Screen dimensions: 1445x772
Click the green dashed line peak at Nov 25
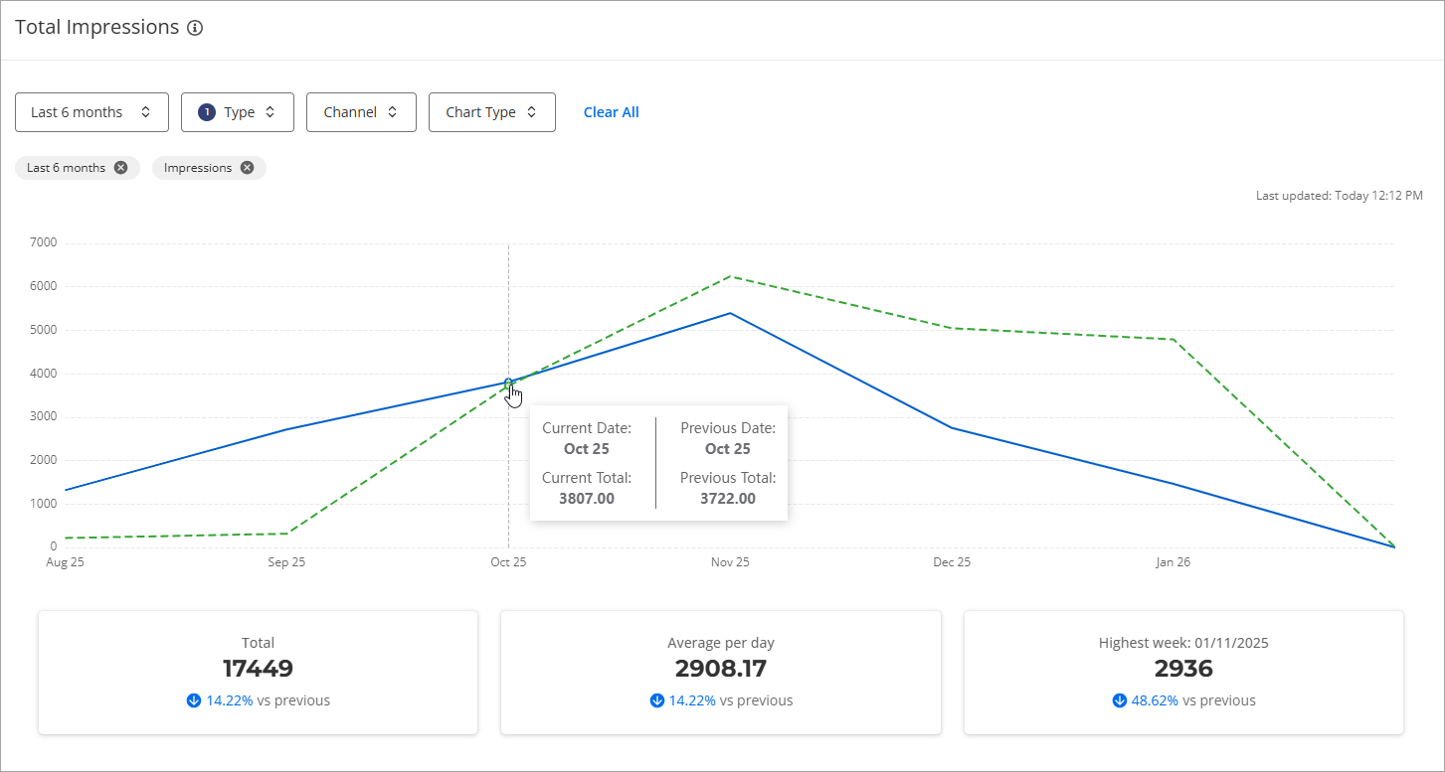coord(730,276)
